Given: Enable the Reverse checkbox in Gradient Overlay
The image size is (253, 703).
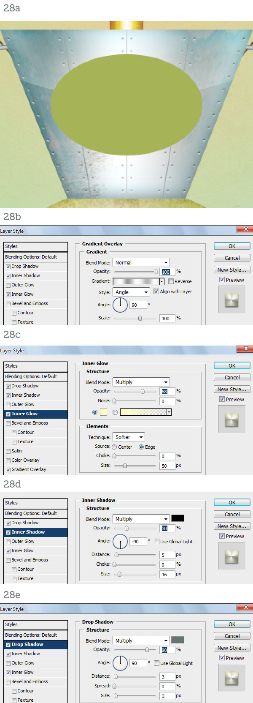Looking at the screenshot, I should pyautogui.click(x=171, y=281).
